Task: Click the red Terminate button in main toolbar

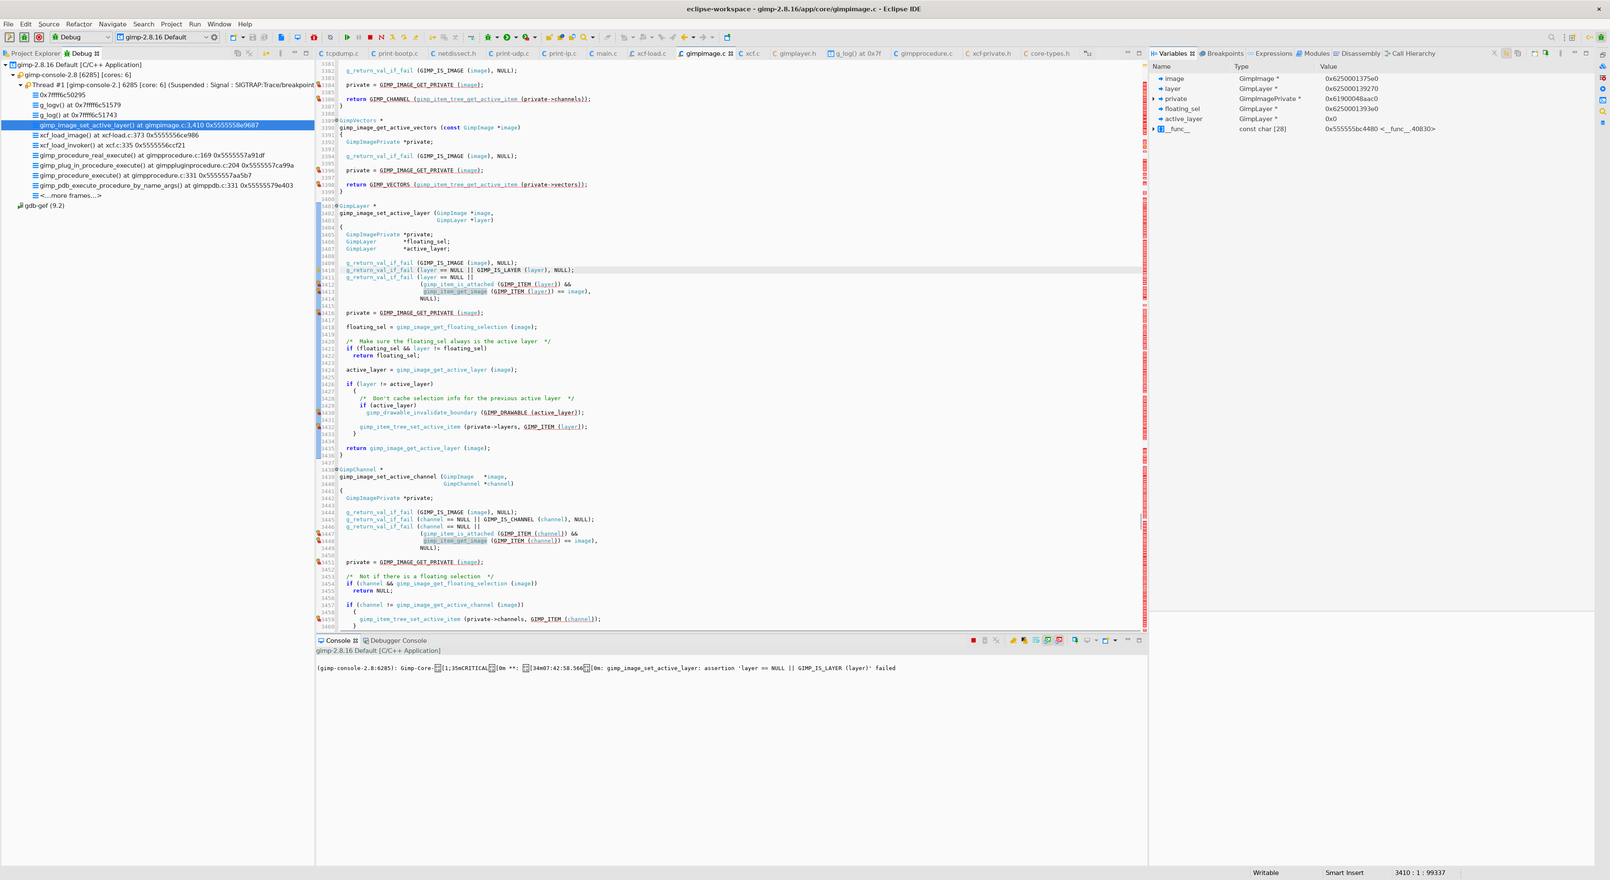Action: [x=370, y=37]
